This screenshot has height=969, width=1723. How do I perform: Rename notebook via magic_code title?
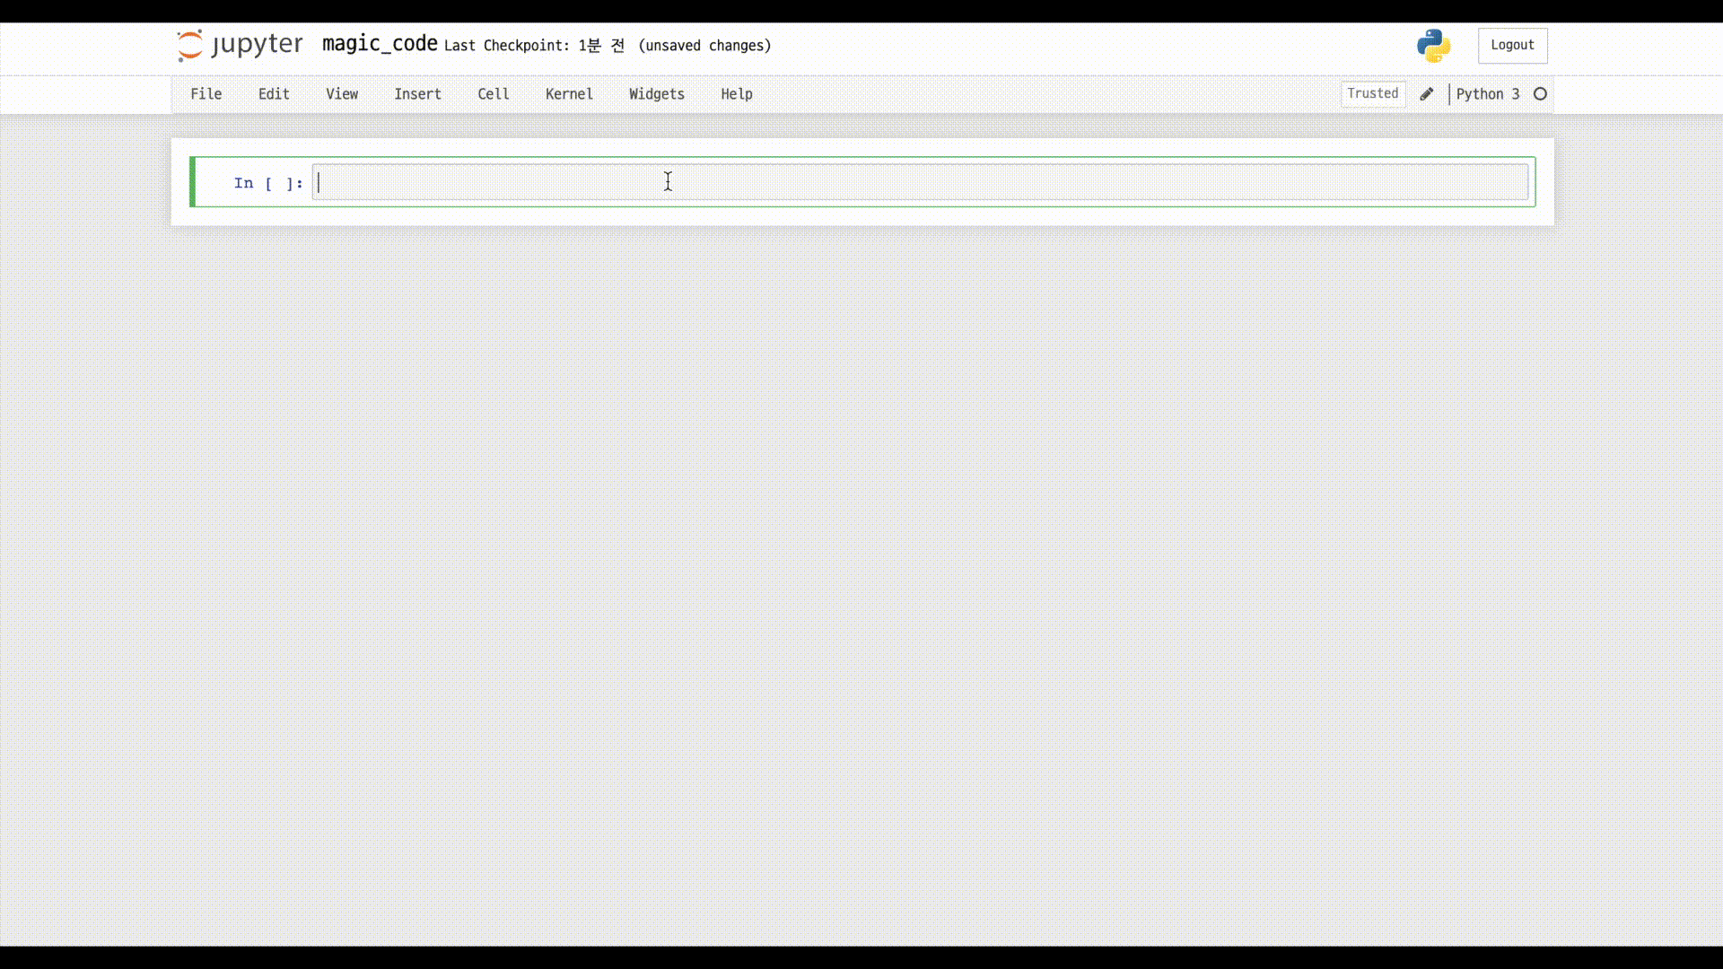point(380,44)
